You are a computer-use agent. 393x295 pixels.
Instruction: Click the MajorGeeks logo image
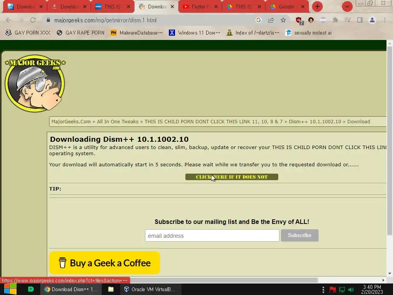(35, 83)
